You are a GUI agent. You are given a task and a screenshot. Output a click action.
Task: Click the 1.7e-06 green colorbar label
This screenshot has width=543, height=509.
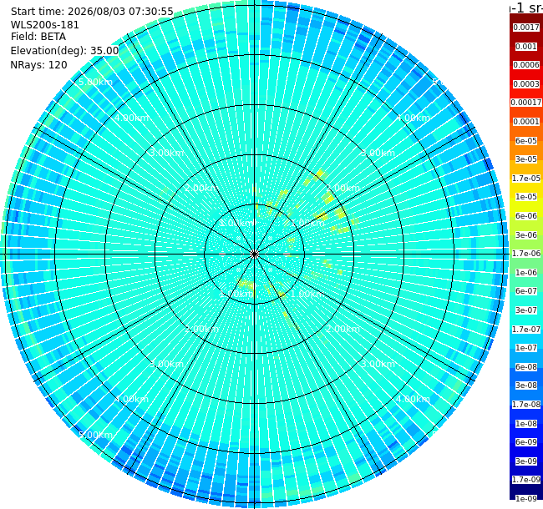click(x=526, y=254)
